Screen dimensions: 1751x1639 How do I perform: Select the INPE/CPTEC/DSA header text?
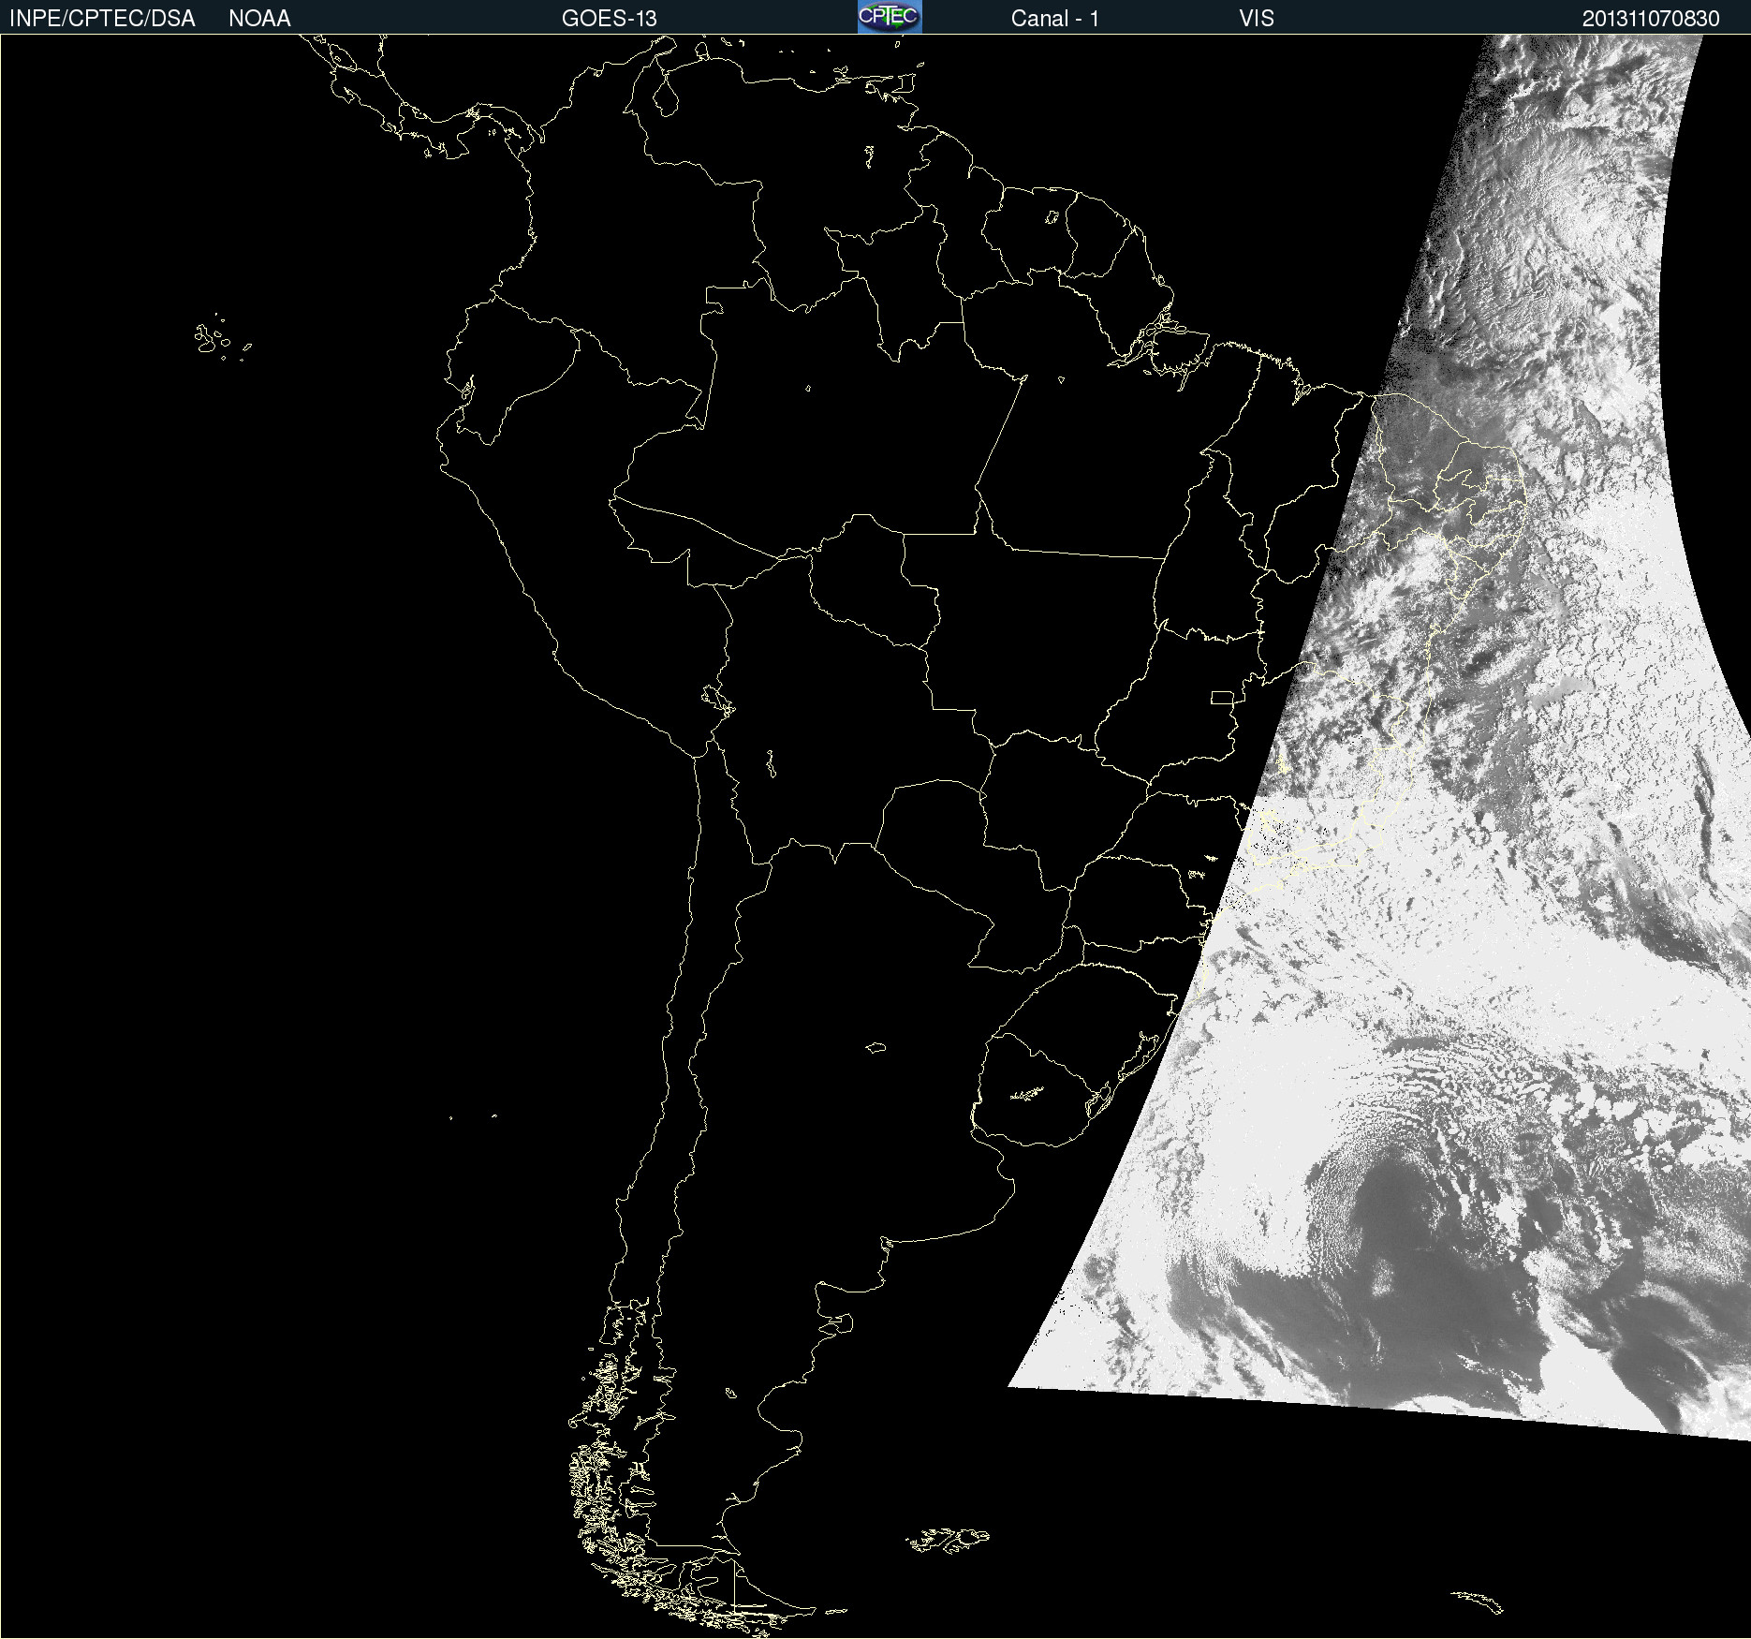coord(102,19)
